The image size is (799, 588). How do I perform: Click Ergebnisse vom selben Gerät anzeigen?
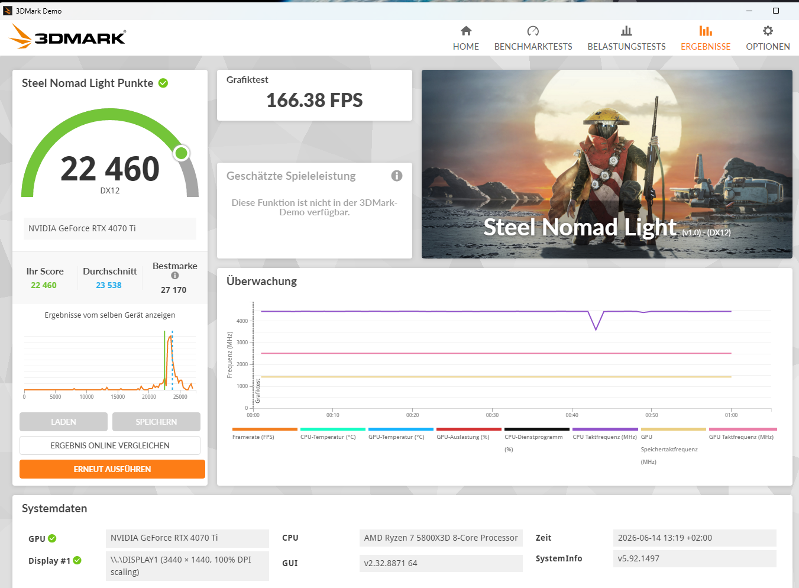tap(110, 315)
